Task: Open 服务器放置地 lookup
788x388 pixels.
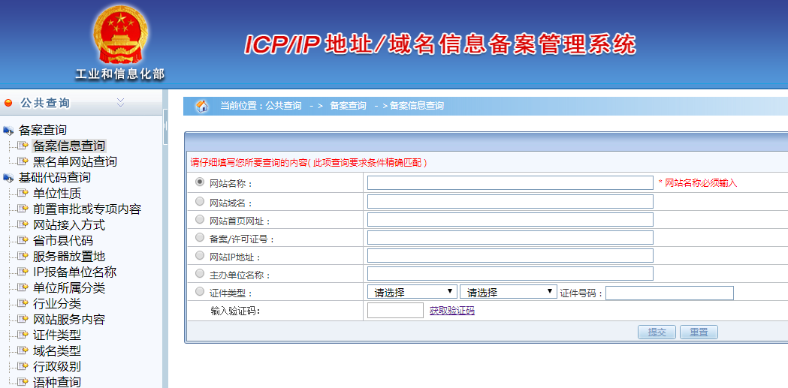Action: (69, 256)
